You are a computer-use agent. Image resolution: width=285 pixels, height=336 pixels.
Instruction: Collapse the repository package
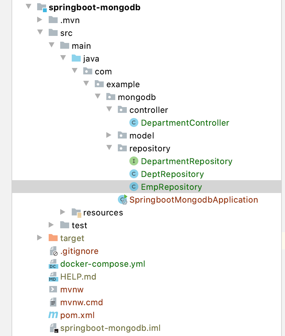click(x=109, y=148)
